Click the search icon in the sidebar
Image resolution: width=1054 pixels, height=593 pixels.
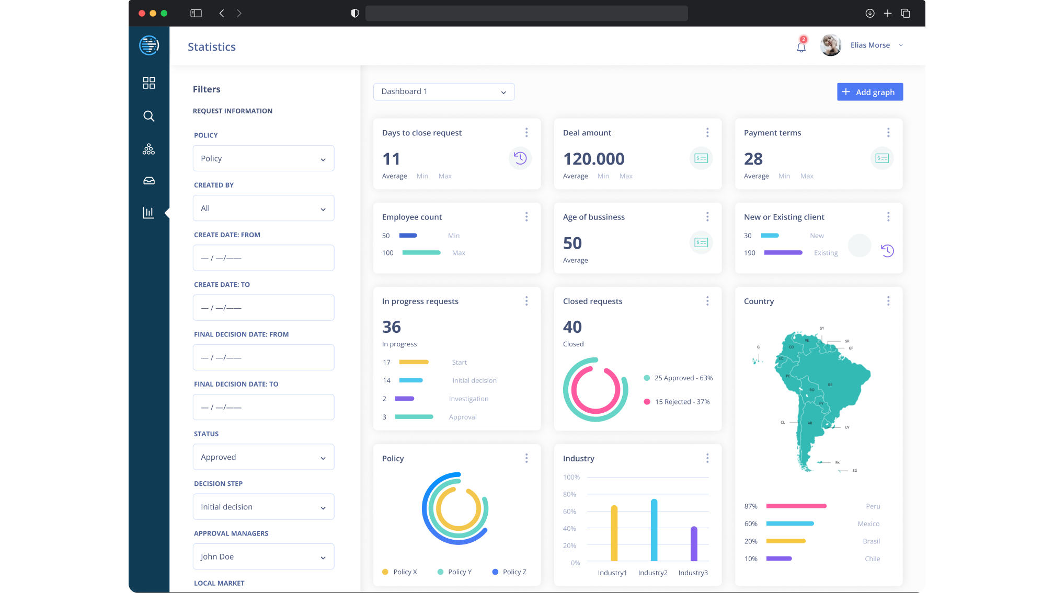149,116
